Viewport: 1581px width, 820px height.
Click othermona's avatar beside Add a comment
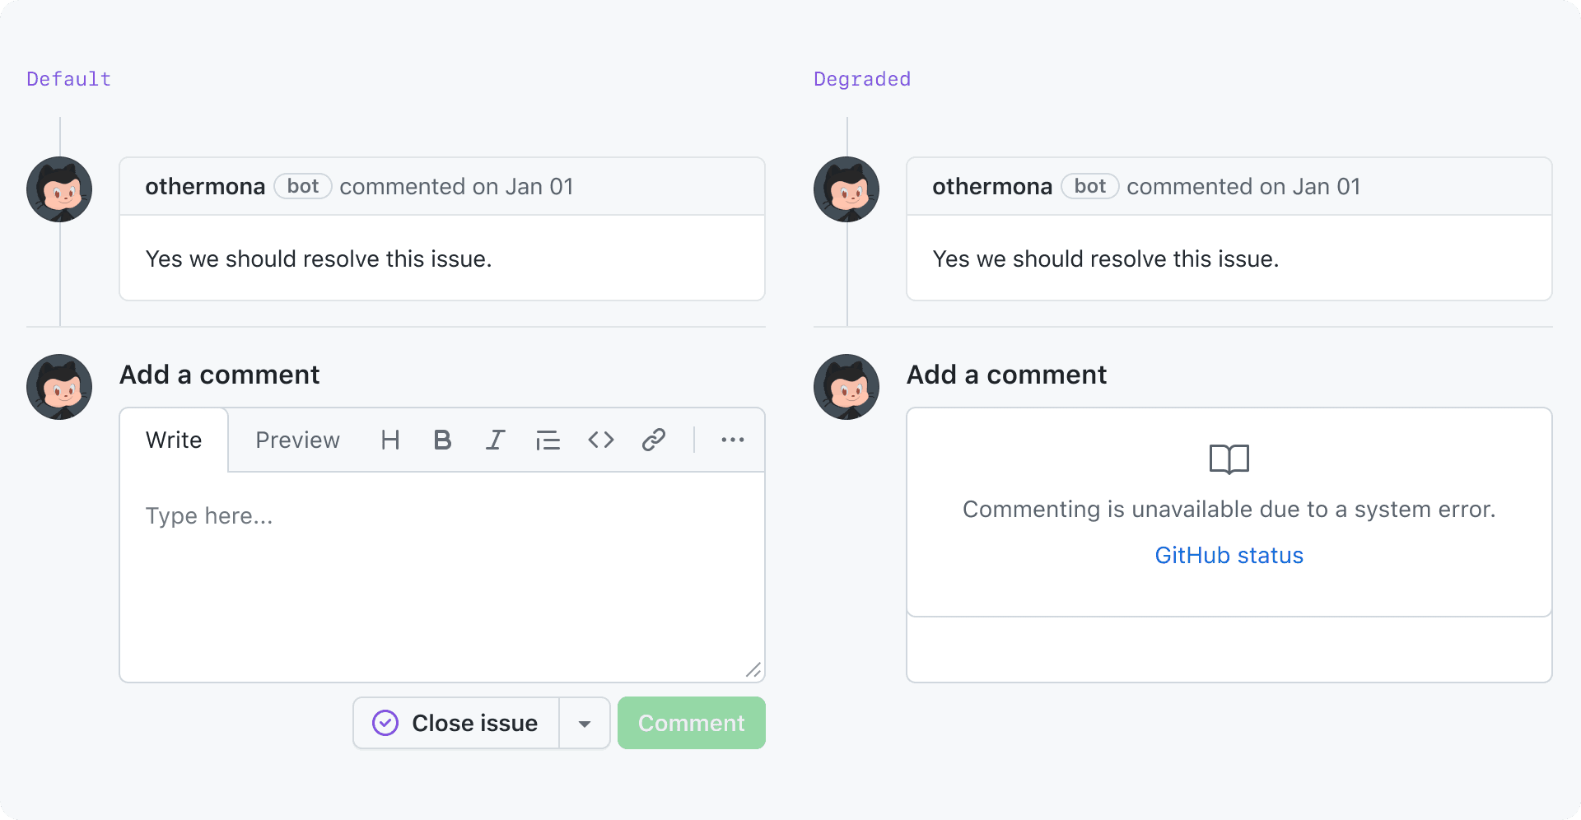tap(58, 387)
